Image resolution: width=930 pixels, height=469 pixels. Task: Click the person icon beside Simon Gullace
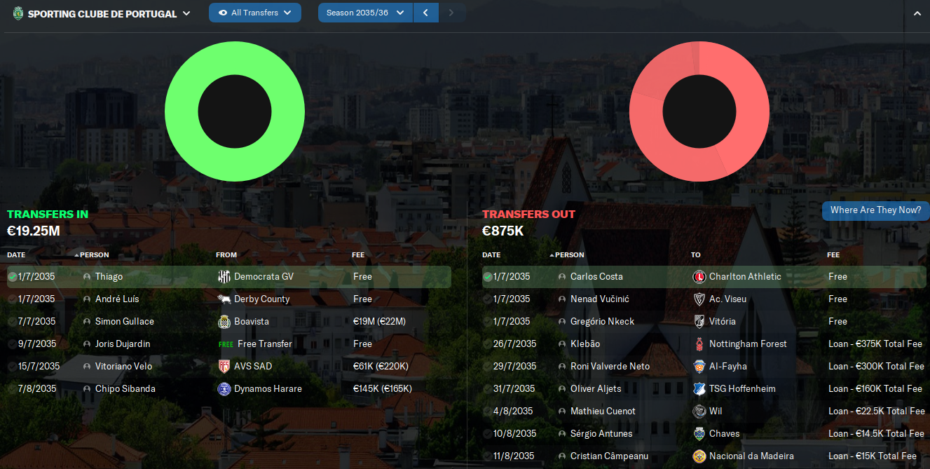[87, 322]
